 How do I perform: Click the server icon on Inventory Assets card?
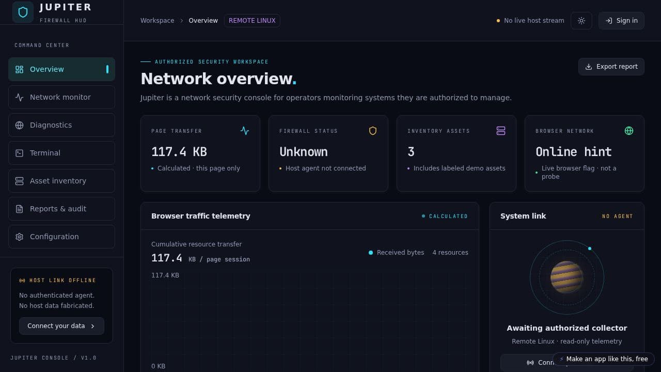(x=501, y=131)
